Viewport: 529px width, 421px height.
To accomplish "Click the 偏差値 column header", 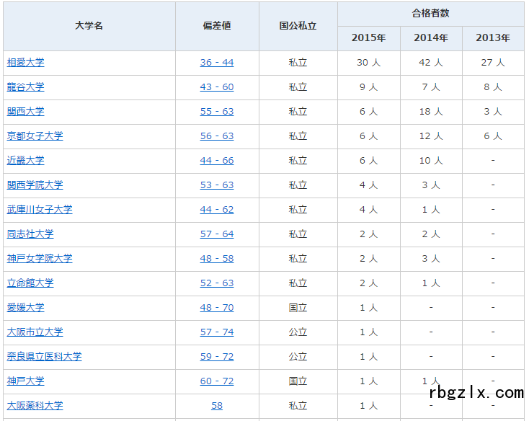I will pos(217,26).
